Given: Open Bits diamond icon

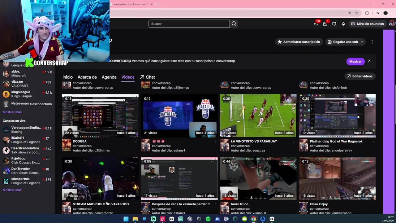Looking at the screenshot, I should tap(343, 24).
